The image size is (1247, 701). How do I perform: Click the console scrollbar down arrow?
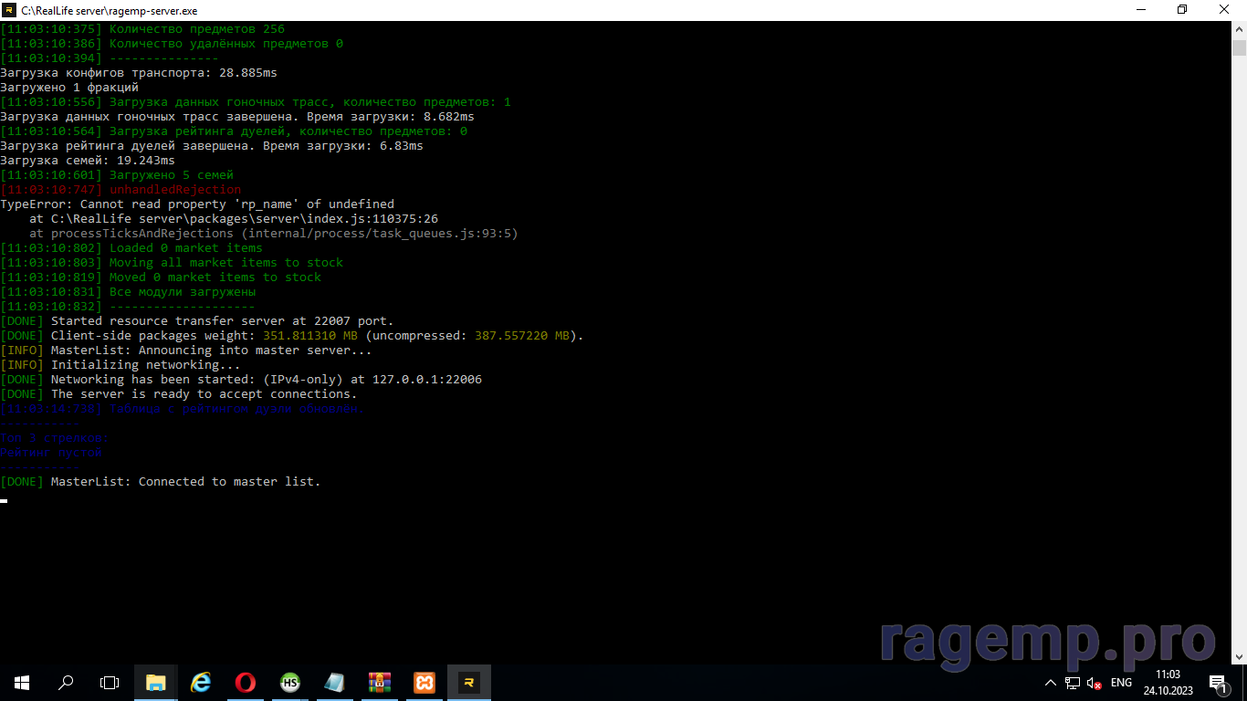coord(1239,655)
